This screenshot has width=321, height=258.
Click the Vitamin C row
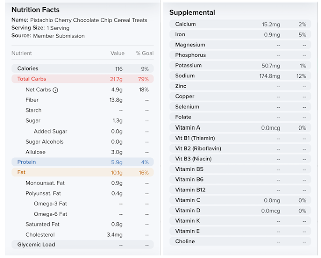coord(240,200)
